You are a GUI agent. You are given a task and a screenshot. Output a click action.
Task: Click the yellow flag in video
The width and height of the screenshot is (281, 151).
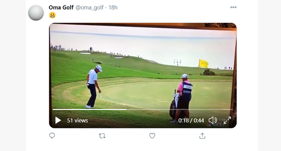tap(203, 63)
